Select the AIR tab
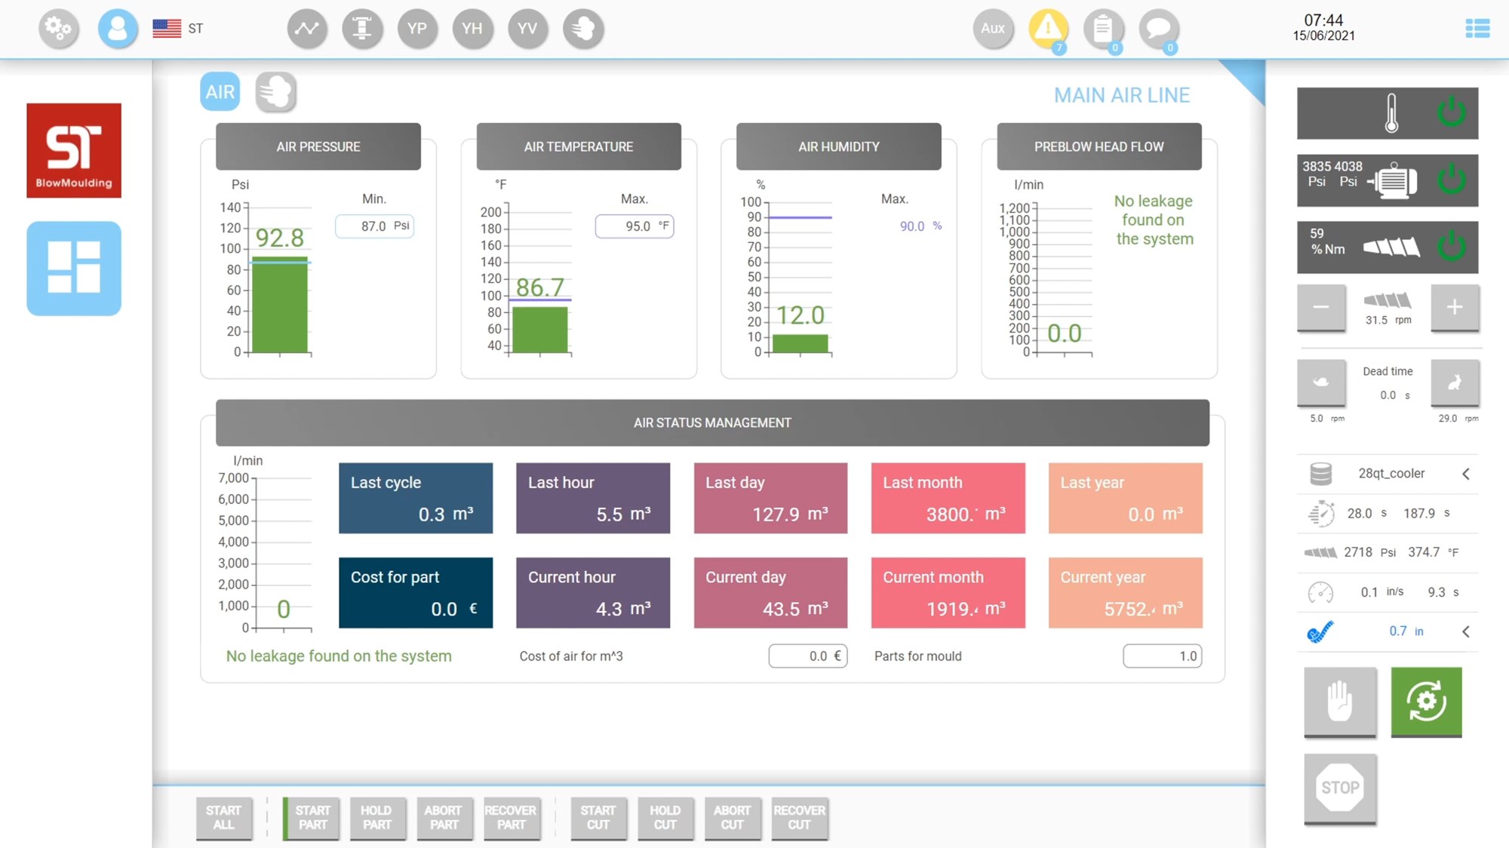 coord(220,92)
